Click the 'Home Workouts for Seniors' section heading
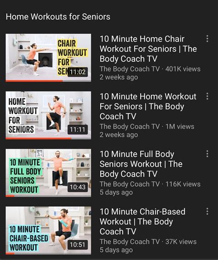The image size is (218, 260). 58,17
